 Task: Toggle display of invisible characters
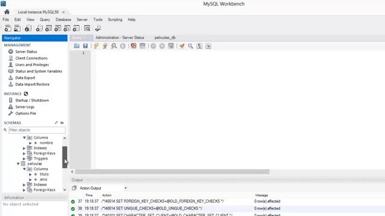pyautogui.click(x=199, y=46)
